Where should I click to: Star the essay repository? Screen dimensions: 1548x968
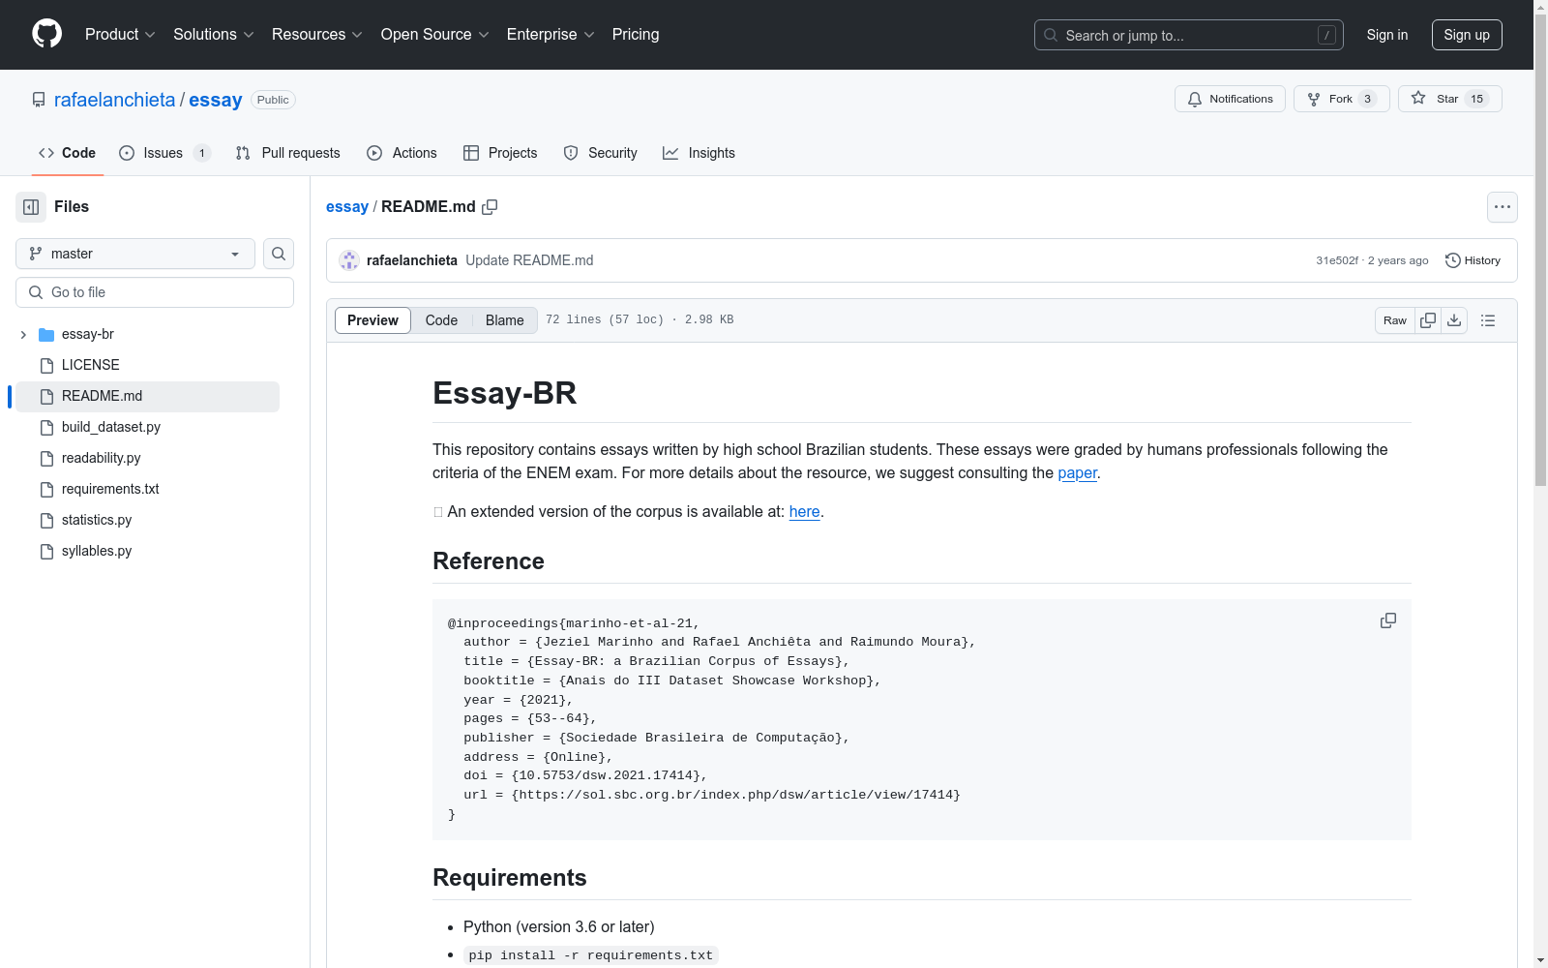(x=1448, y=99)
